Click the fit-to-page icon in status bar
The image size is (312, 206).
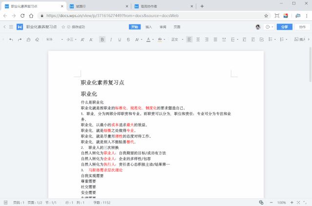tap(298, 203)
